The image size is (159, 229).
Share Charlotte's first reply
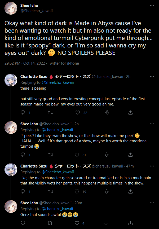pos(130,113)
